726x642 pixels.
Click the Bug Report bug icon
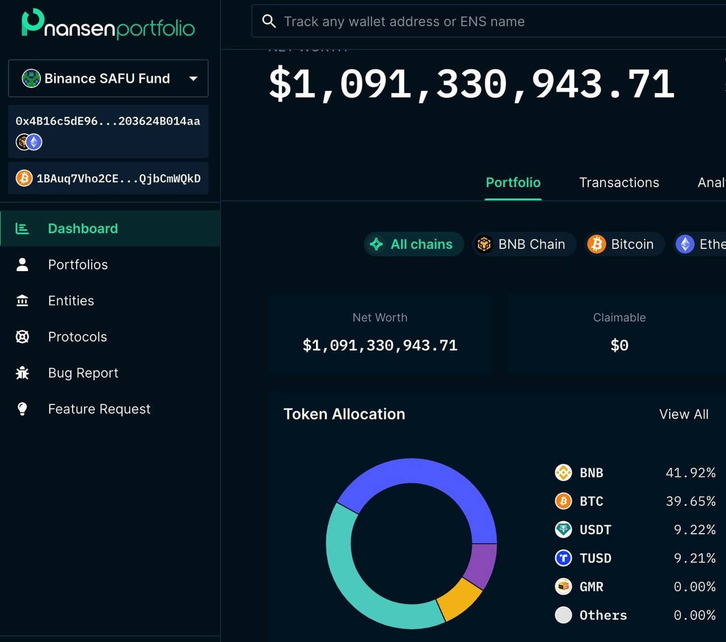[x=22, y=373]
